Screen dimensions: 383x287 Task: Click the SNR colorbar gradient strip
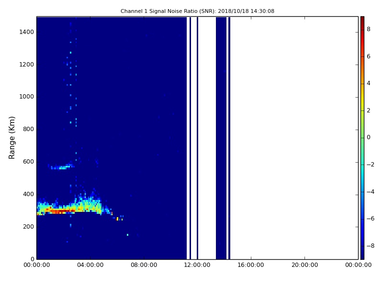[362, 138]
